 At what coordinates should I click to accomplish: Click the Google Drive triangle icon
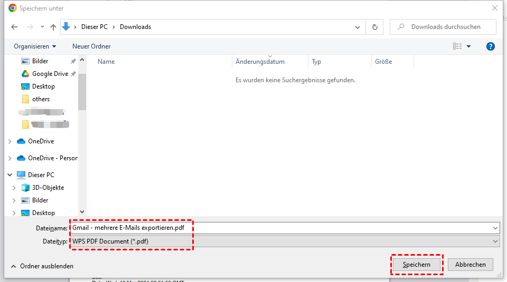coord(25,74)
